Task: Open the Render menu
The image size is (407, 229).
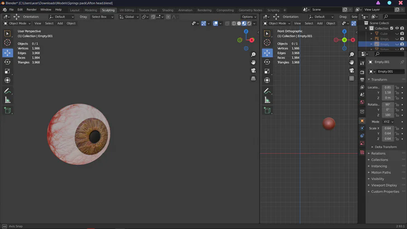Action: 32,10
